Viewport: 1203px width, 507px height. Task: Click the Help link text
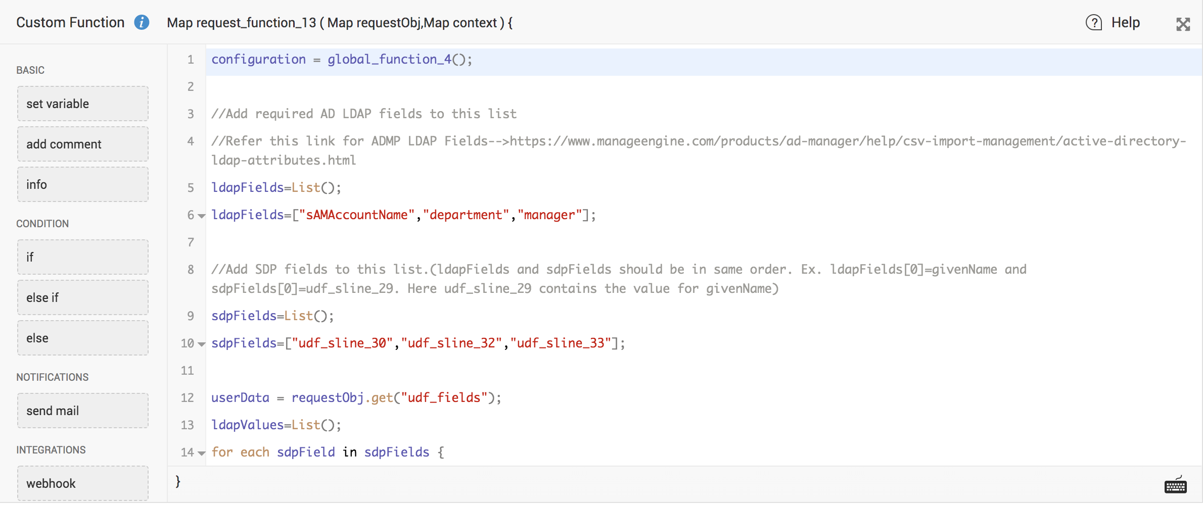tap(1125, 23)
